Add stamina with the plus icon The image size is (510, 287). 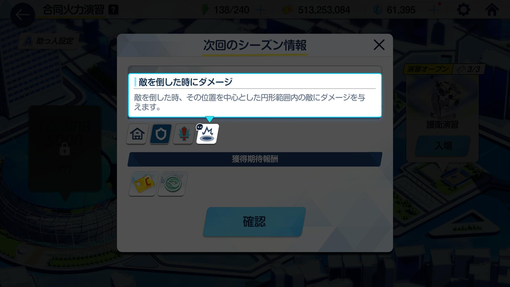260,10
